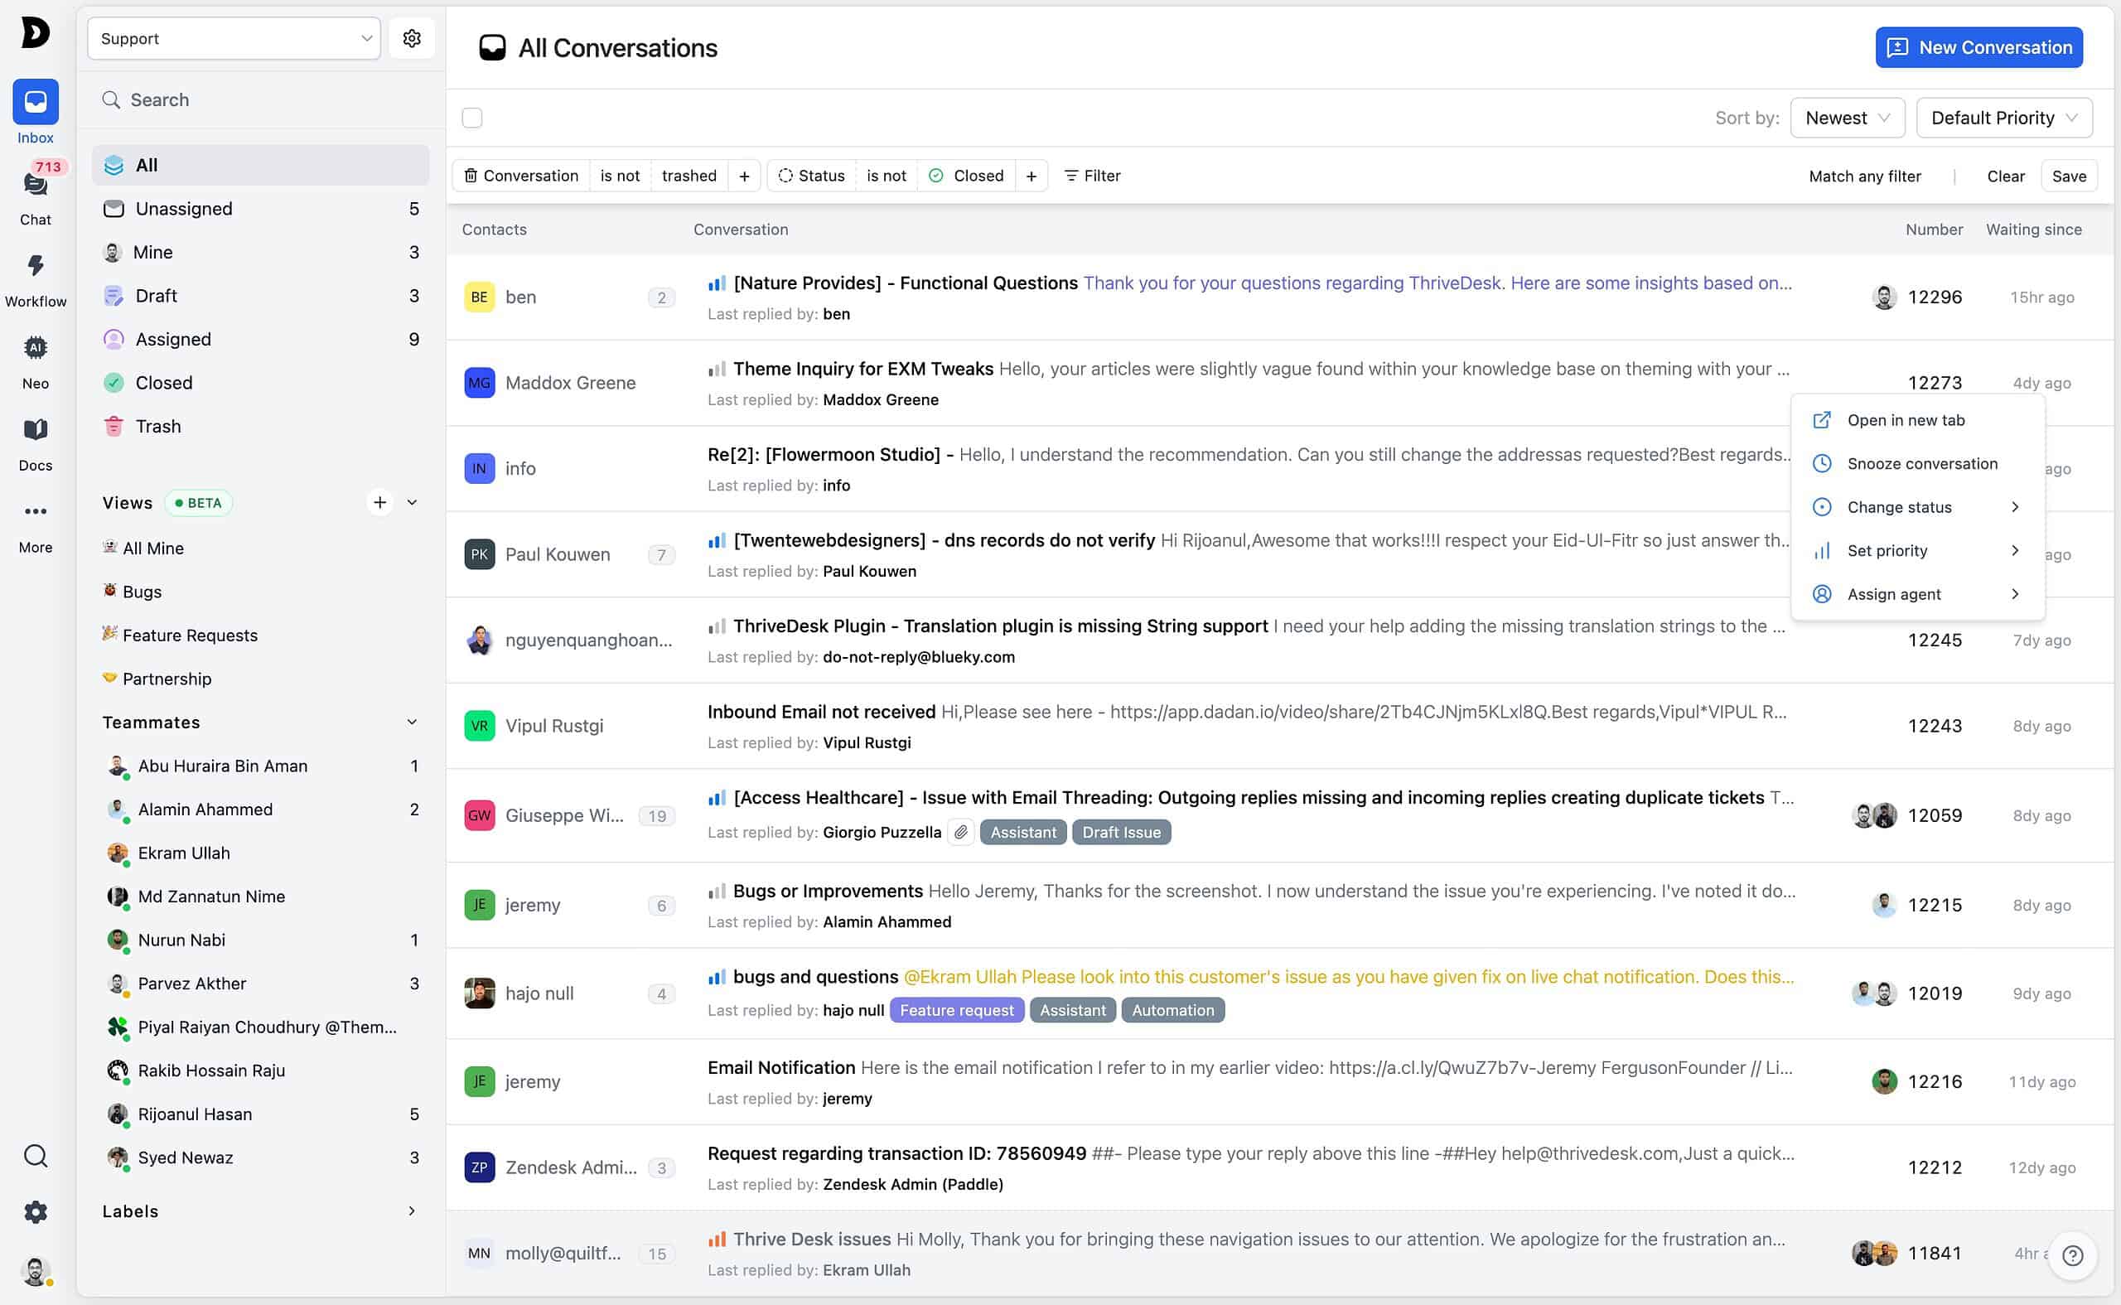Add condition after the Closed status filter
Image resolution: width=2121 pixels, height=1305 pixels.
1032,176
